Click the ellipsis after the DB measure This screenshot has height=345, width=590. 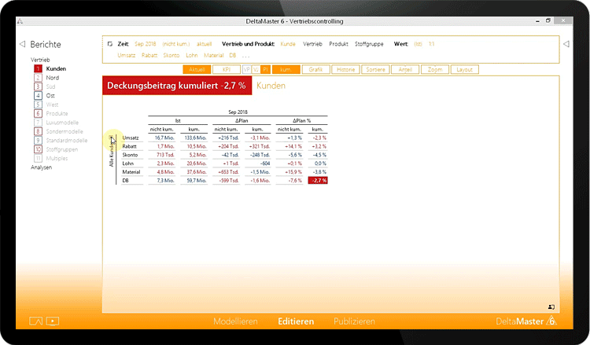[245, 56]
